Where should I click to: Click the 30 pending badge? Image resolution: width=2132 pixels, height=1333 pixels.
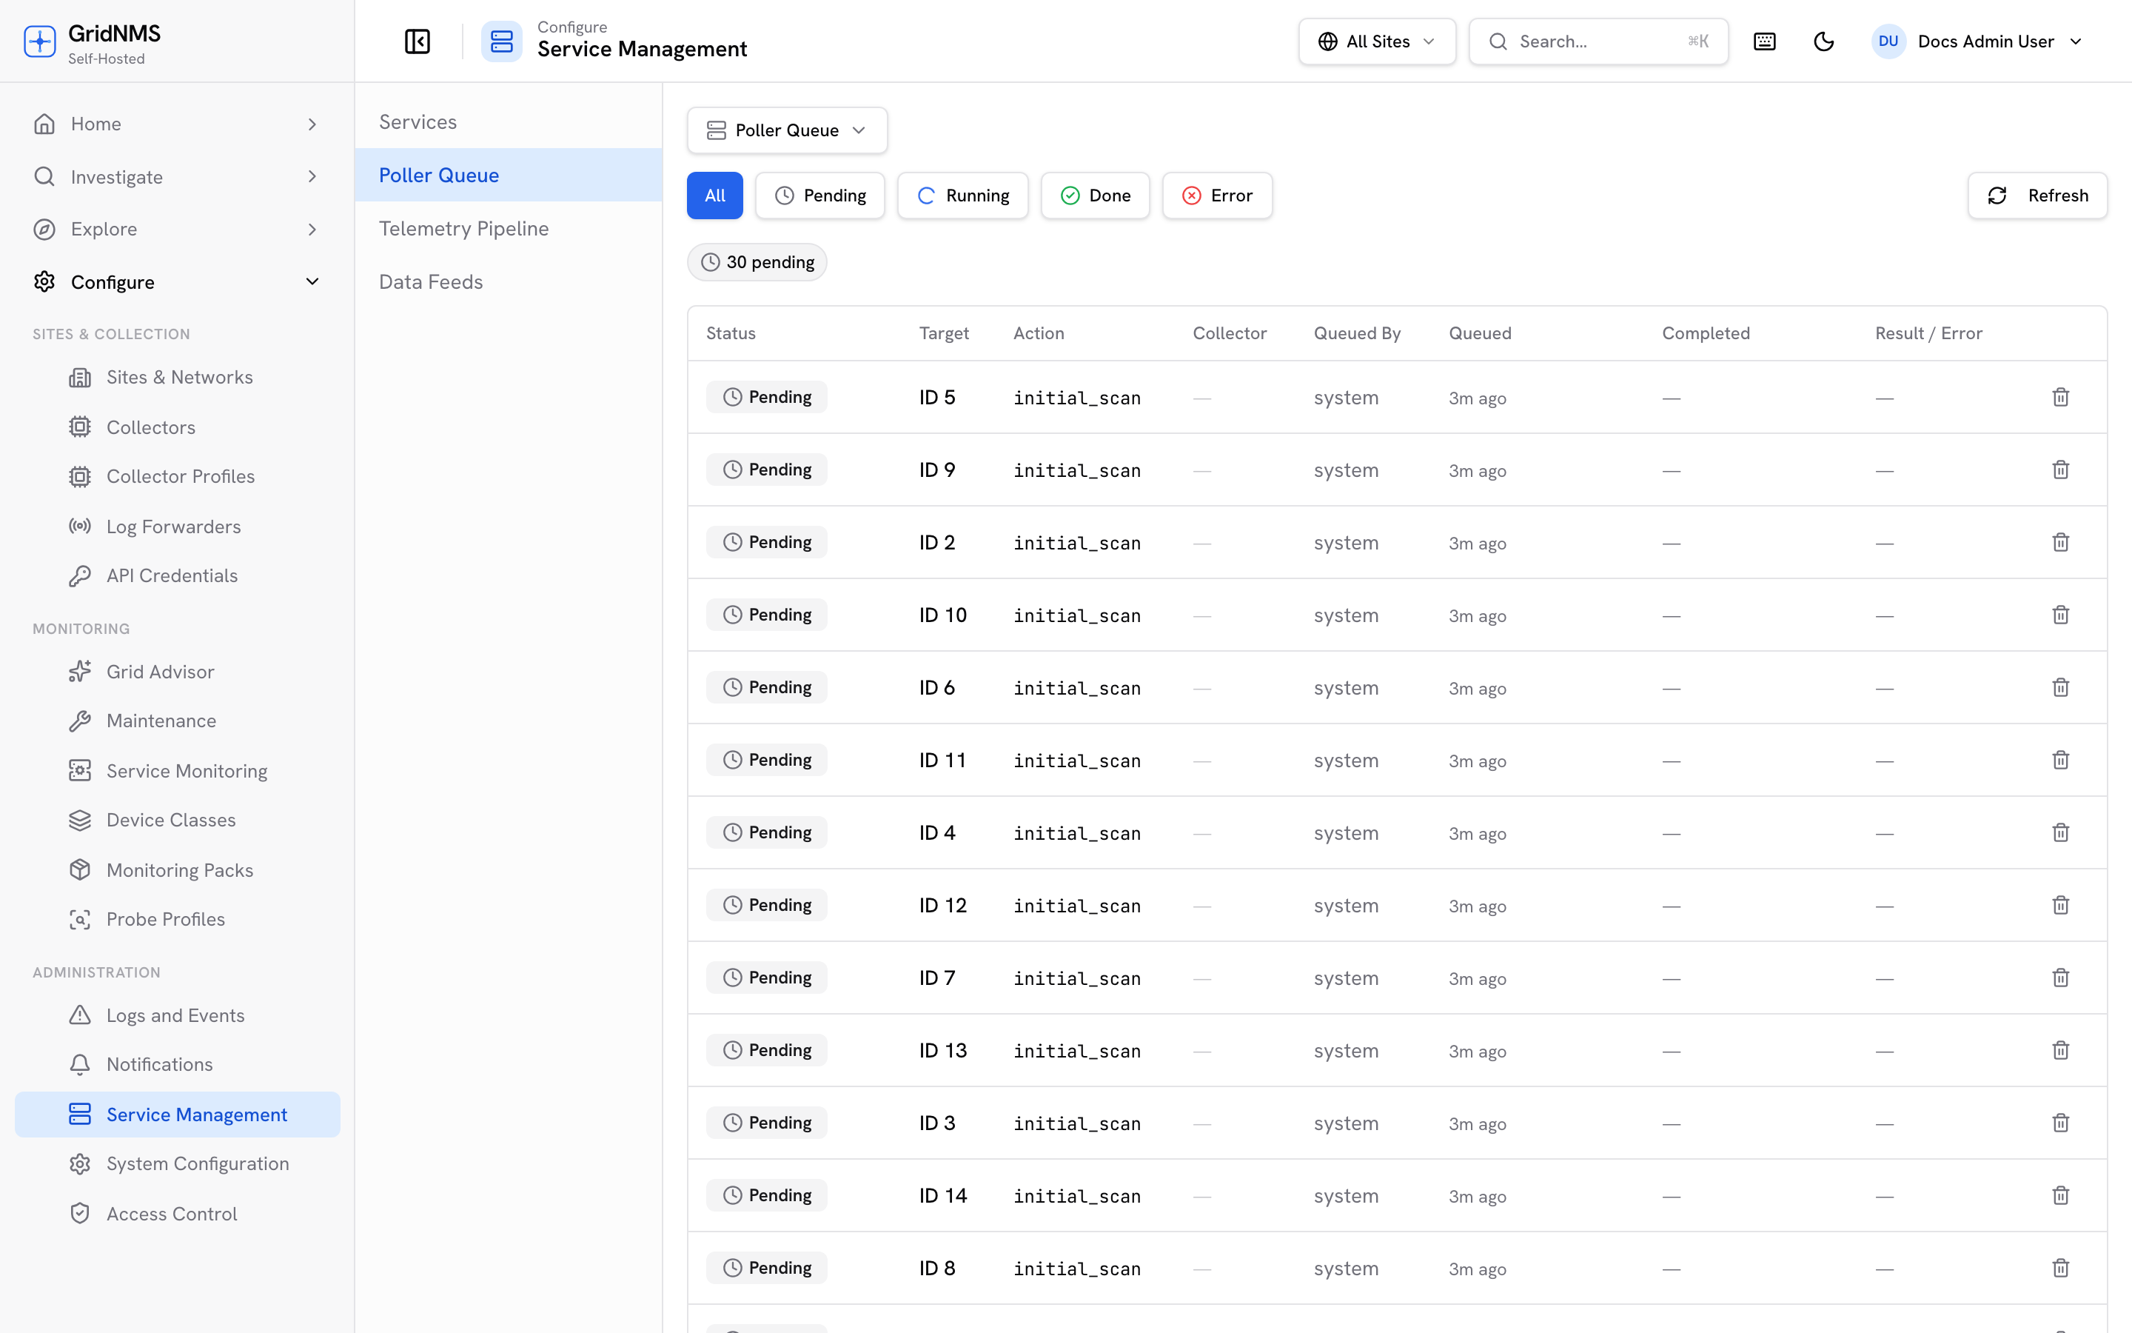tap(757, 263)
